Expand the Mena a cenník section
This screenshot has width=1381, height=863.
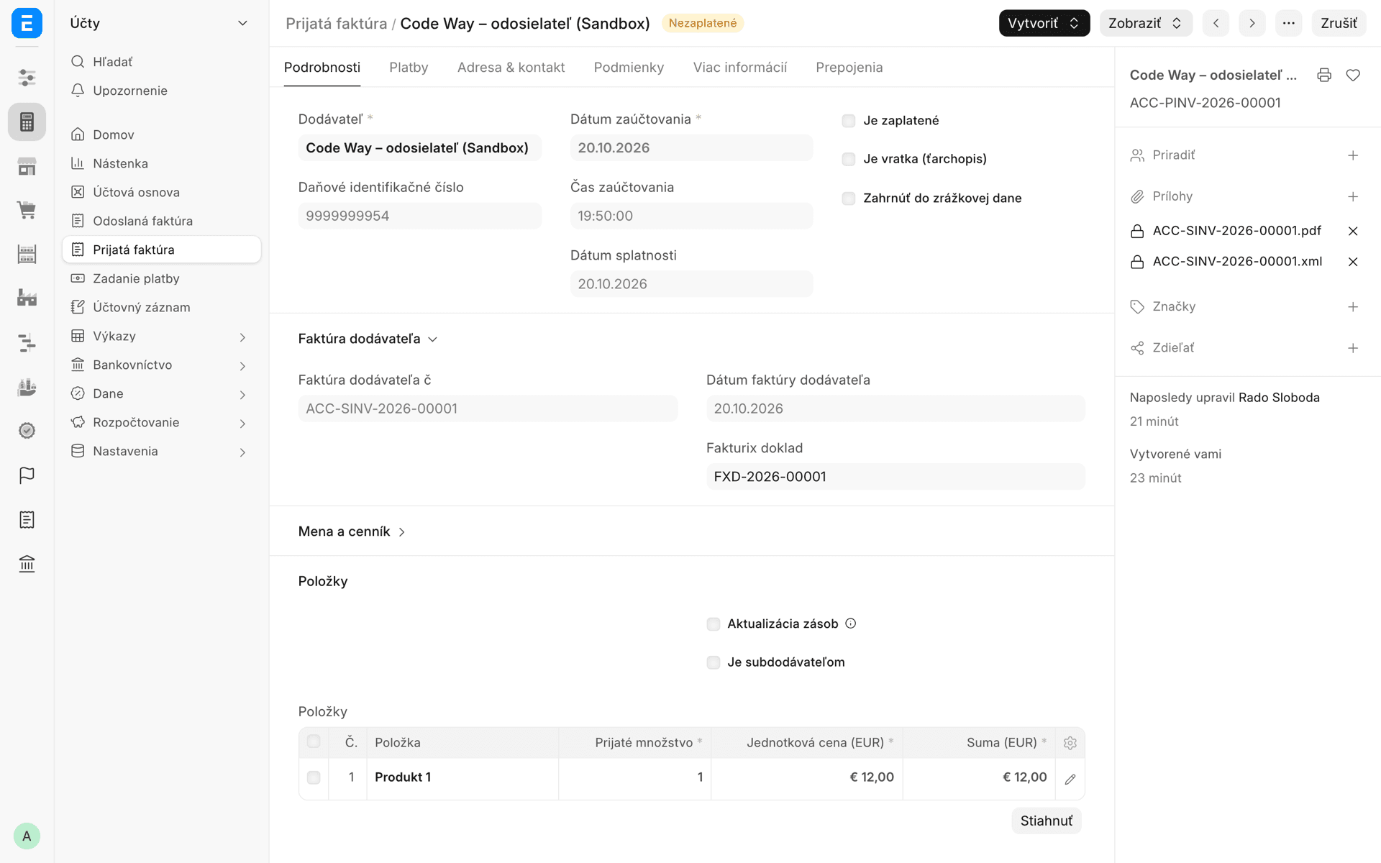[352, 531]
